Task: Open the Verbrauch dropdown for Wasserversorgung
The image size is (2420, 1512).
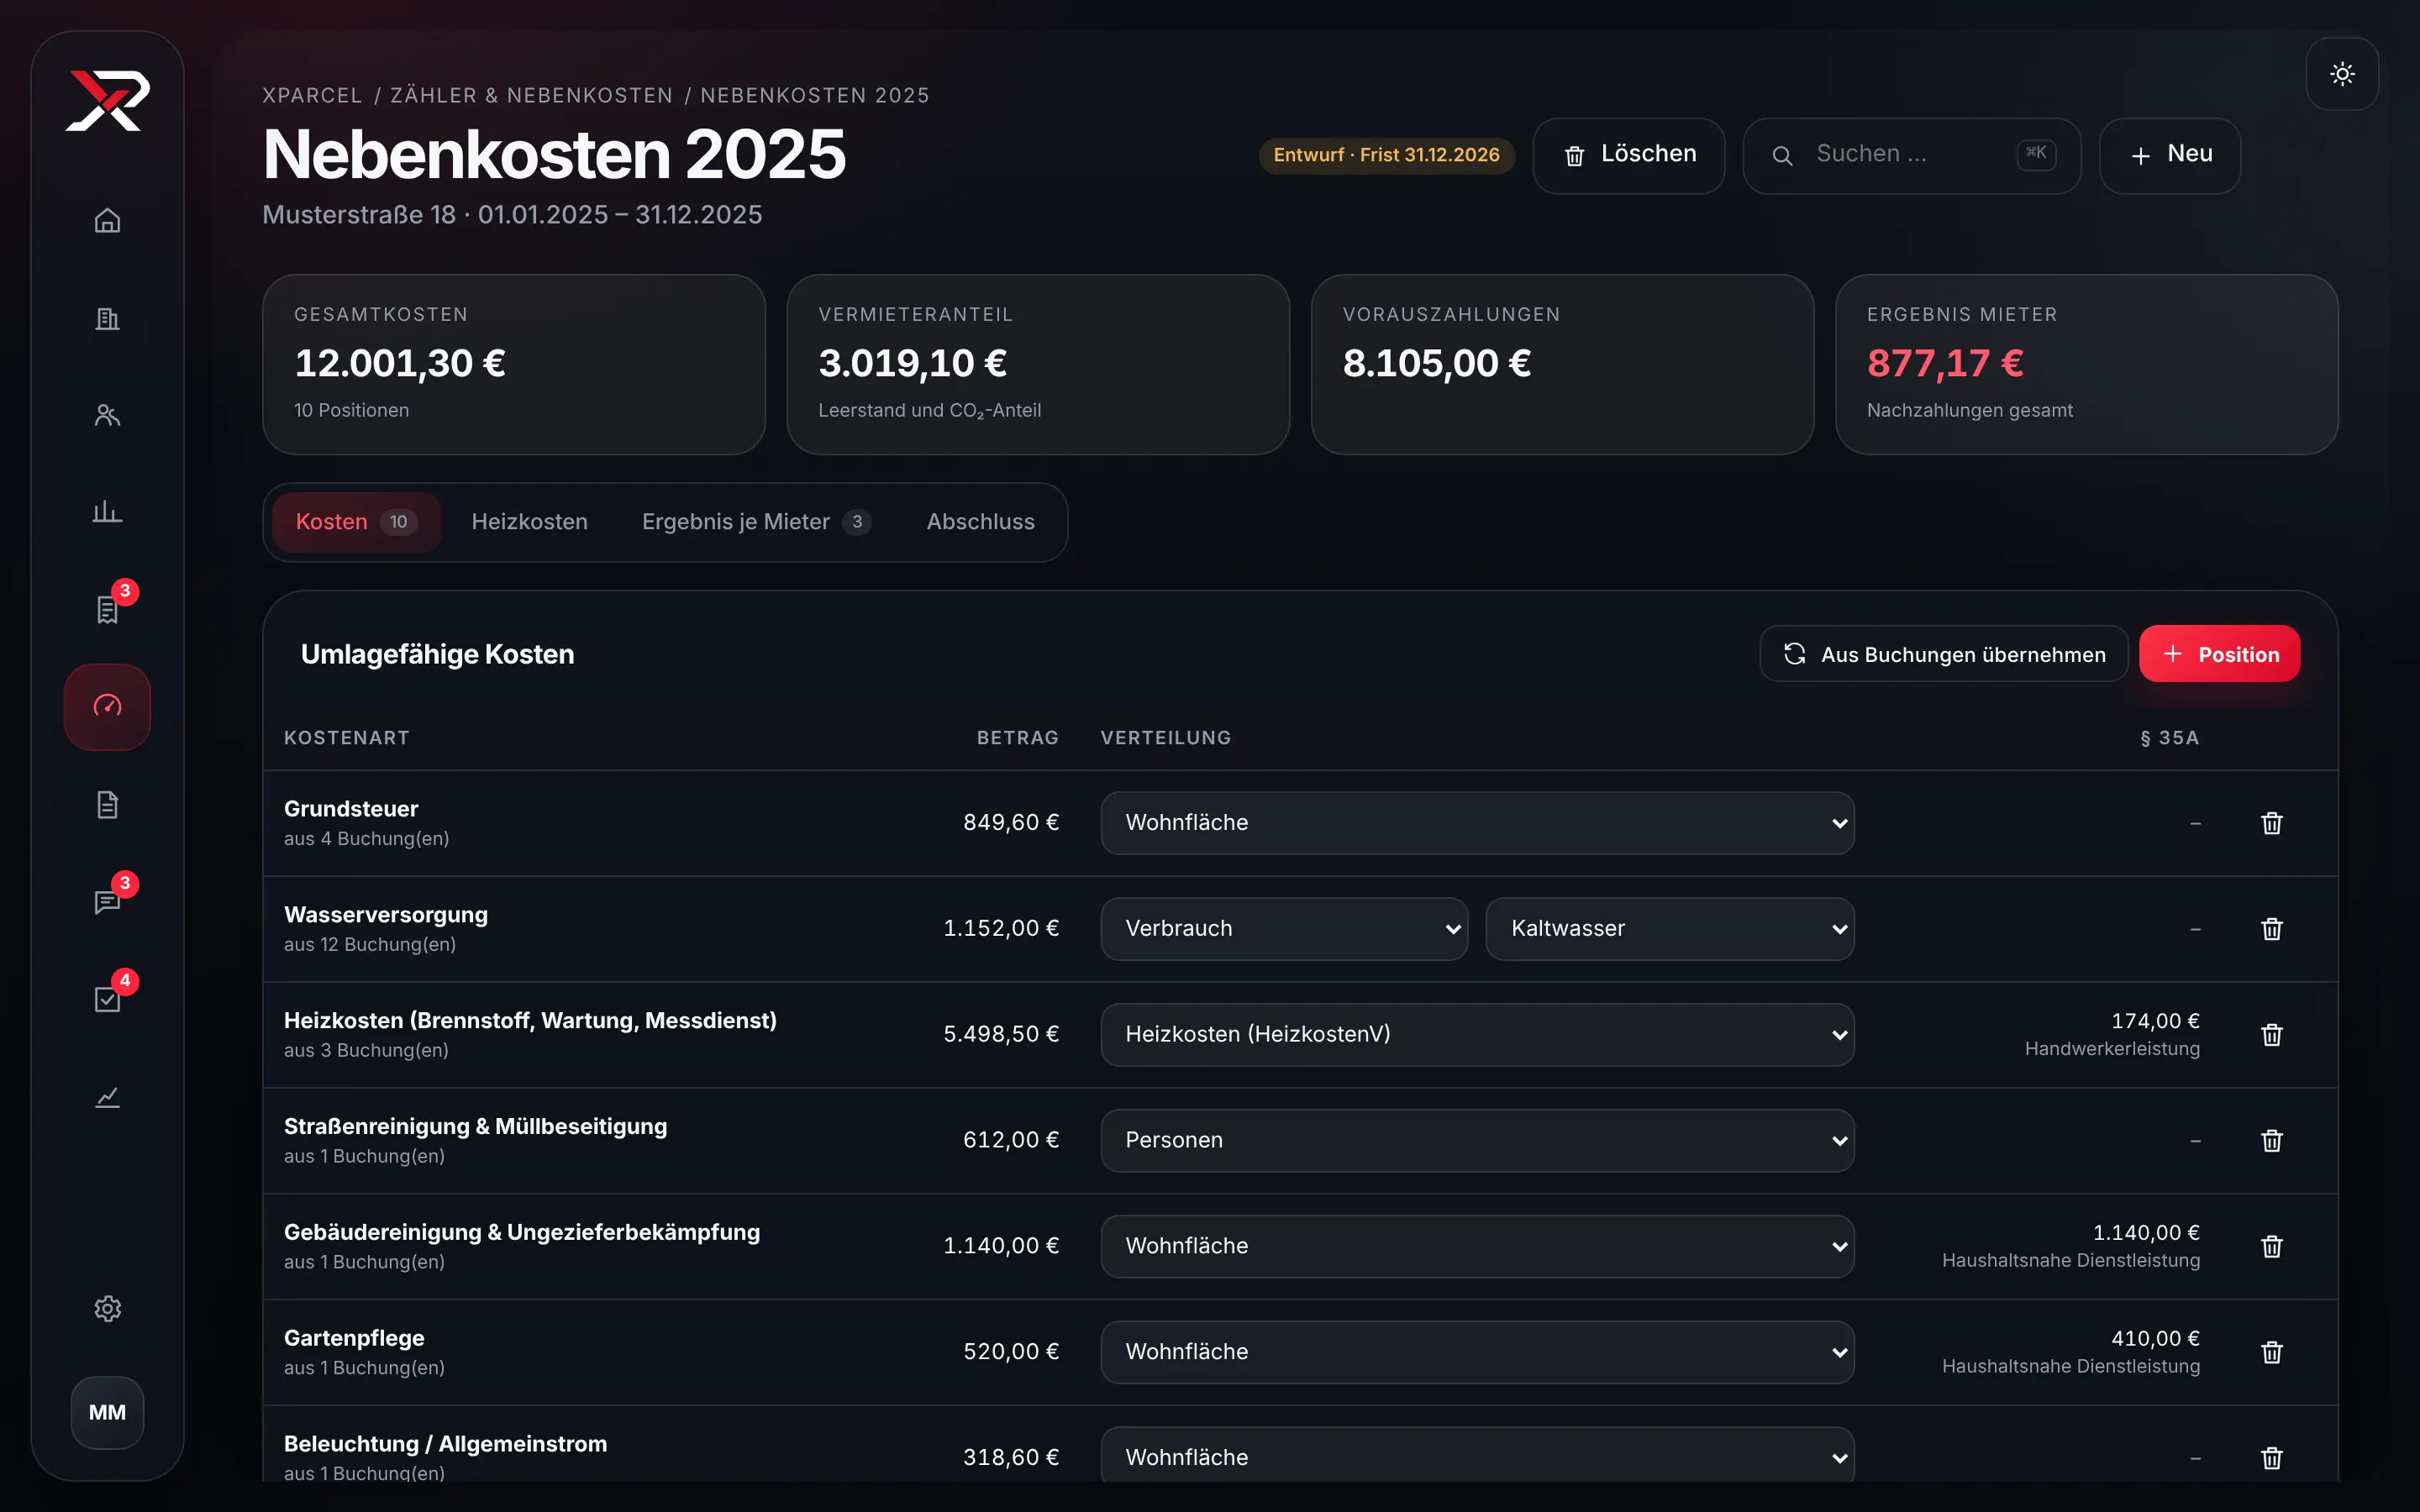Action: (1284, 929)
